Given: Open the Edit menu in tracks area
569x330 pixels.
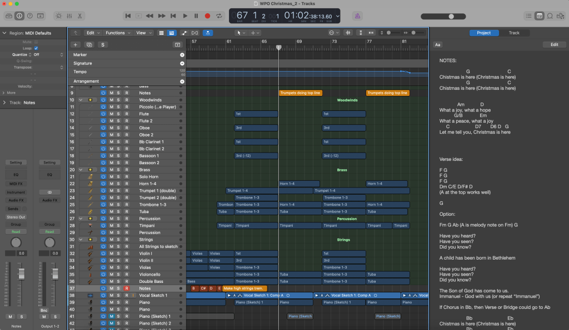Looking at the screenshot, I should click(x=92, y=33).
